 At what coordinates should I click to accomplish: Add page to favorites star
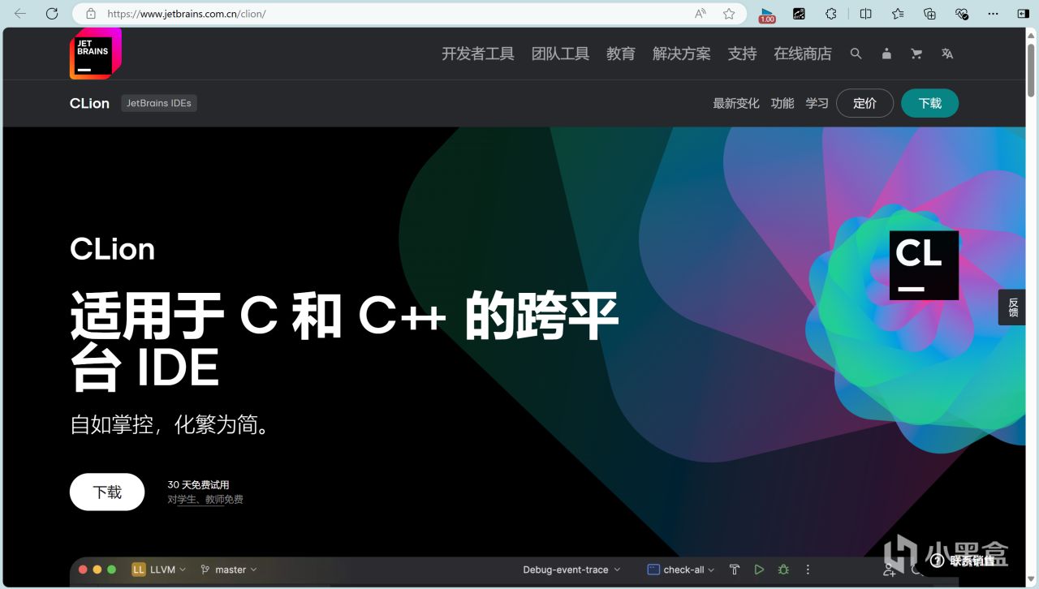click(x=729, y=14)
